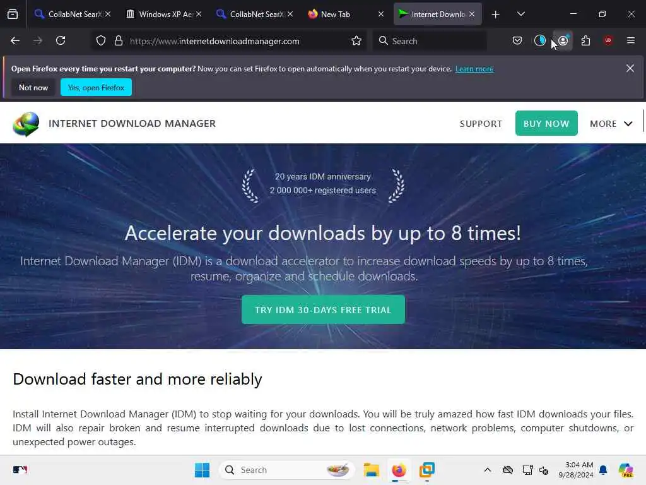Close the Internet Download Manager tab

click(472, 15)
